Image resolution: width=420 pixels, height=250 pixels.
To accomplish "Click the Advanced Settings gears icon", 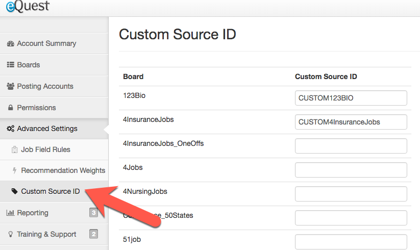I will click(10, 129).
